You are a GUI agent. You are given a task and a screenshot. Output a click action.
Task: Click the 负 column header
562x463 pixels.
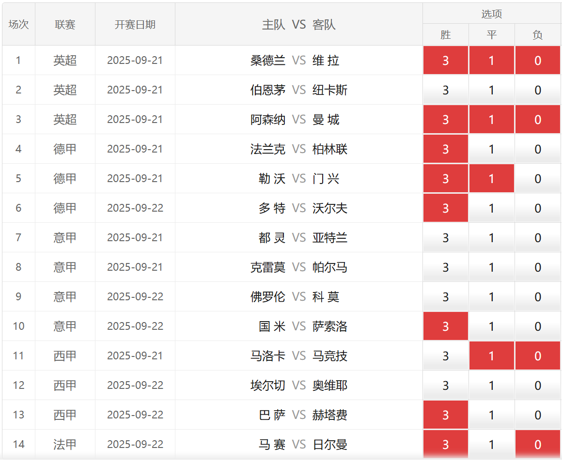[x=537, y=35]
